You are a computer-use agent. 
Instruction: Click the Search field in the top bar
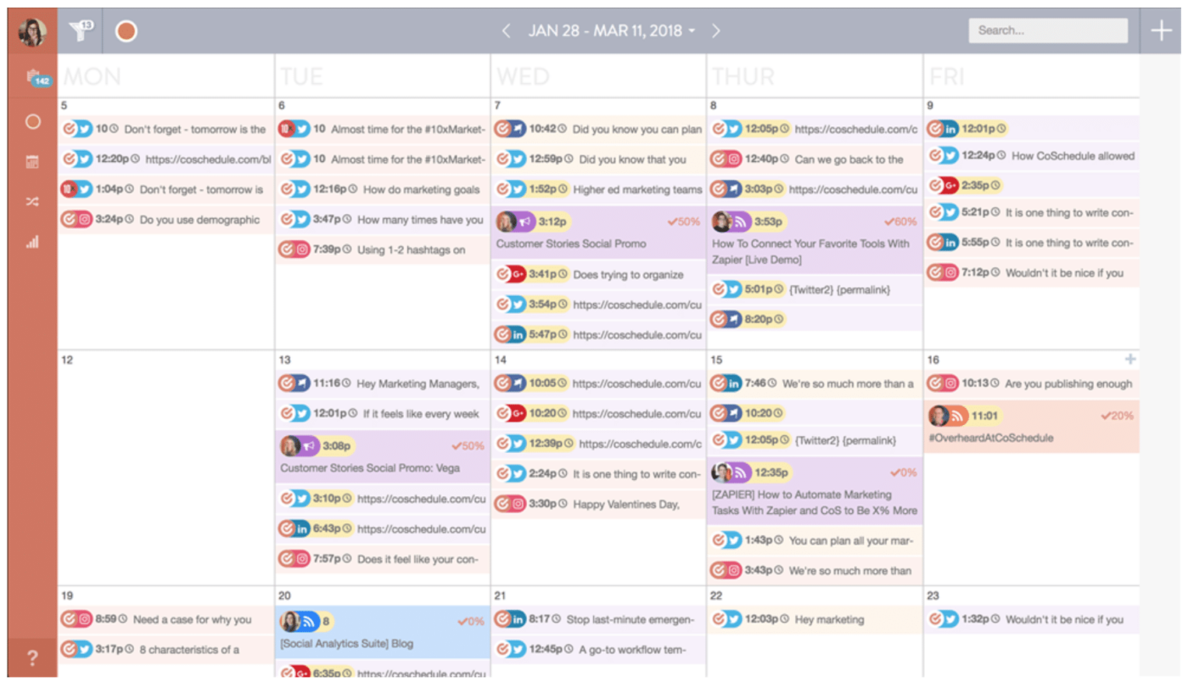pos(1048,30)
